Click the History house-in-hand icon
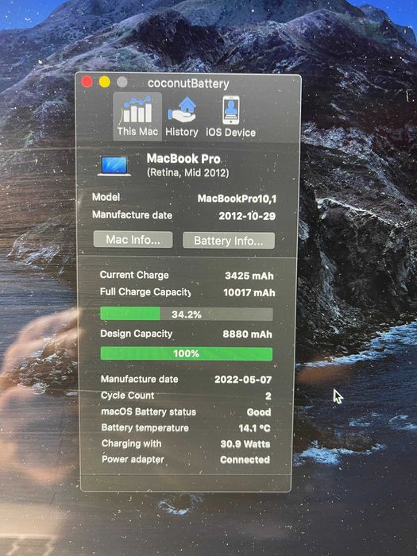This screenshot has width=417, height=556. pos(182,110)
